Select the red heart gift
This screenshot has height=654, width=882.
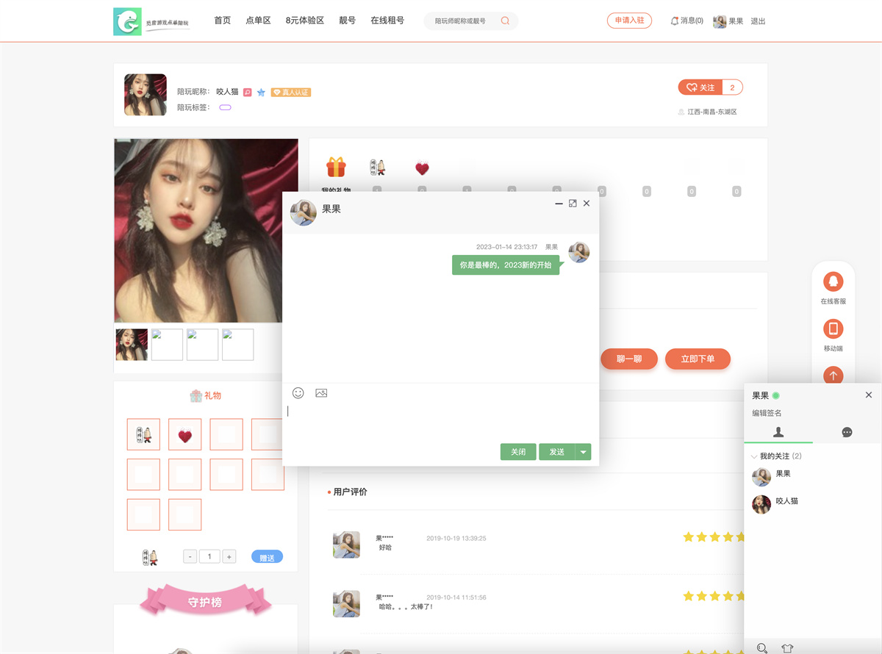click(184, 434)
